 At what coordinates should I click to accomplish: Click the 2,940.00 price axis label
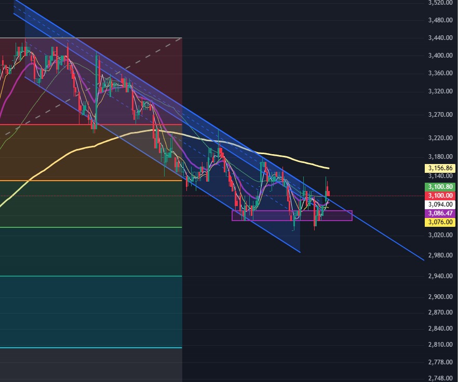tap(440, 276)
